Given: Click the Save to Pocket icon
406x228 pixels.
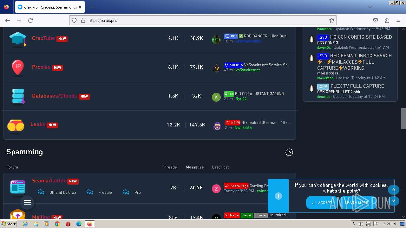Looking at the screenshot, I should [x=376, y=20].
